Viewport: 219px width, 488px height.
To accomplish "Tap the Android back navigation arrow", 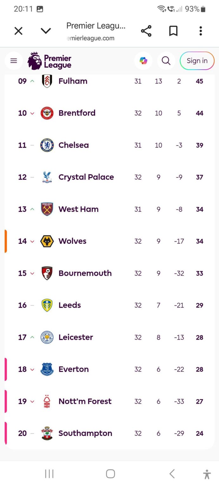I will [x=172, y=474].
